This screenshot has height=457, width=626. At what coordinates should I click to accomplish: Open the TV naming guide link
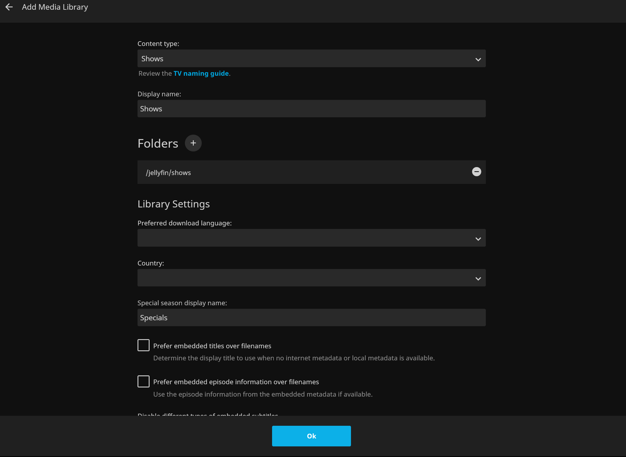pos(201,74)
